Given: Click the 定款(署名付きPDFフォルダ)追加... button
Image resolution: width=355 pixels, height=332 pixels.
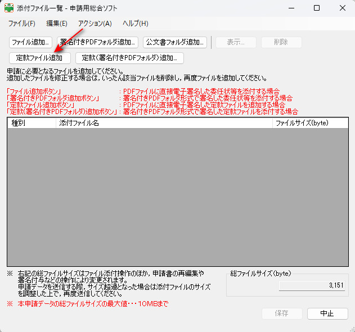Looking at the screenshot, I should 129,57.
